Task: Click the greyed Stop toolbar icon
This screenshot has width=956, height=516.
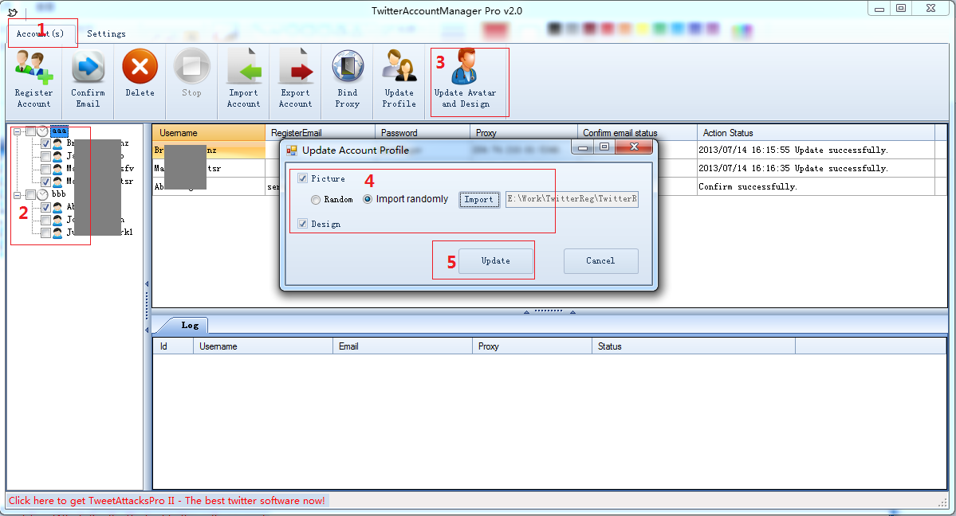Action: coord(191,66)
